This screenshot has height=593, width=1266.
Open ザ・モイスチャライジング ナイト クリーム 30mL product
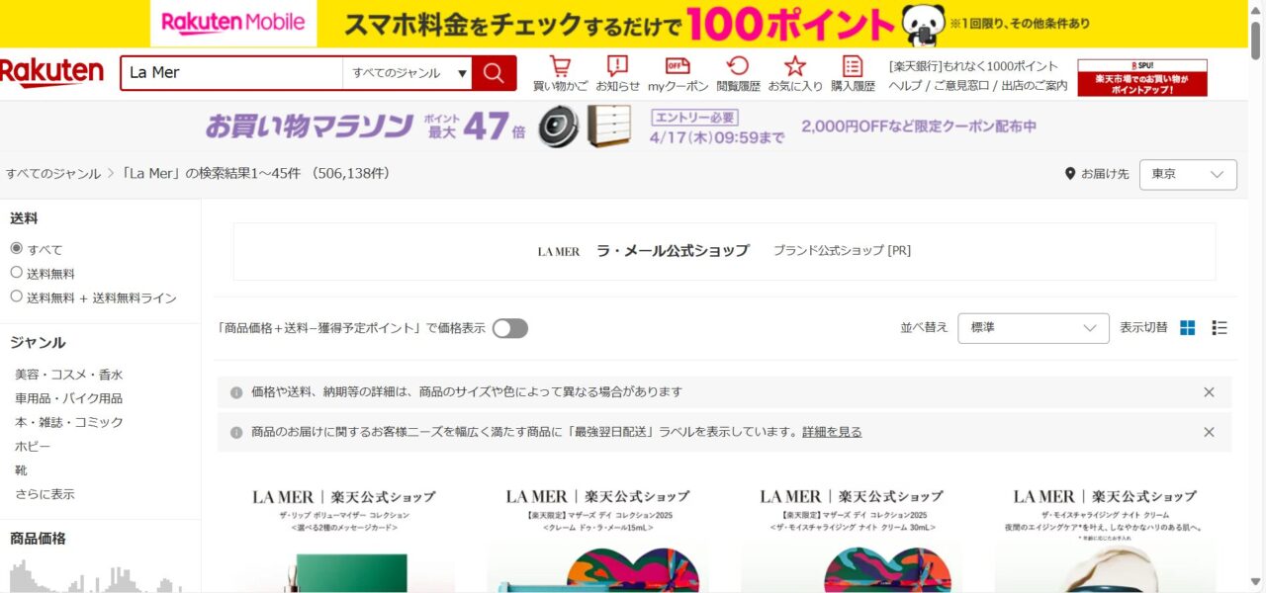coord(852,537)
